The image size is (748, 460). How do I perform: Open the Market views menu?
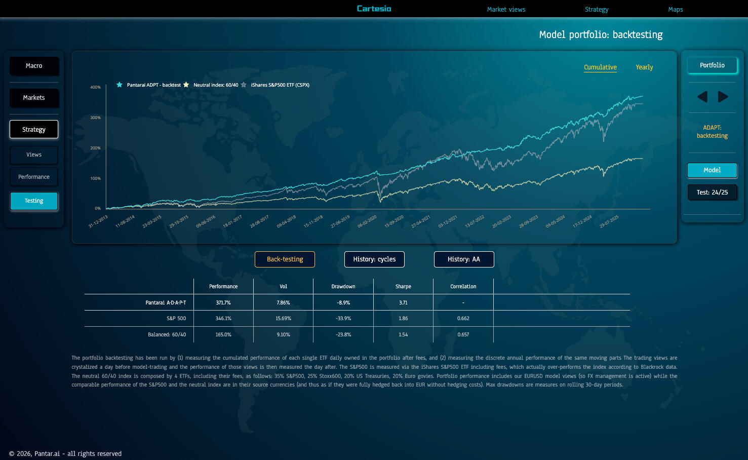[x=506, y=10]
